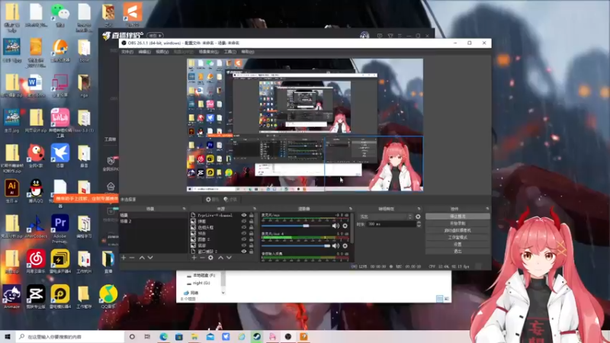Viewport: 610px width, 343px height.
Task: Toggle the lock on the PrprLive channel source
Action: pos(252,215)
